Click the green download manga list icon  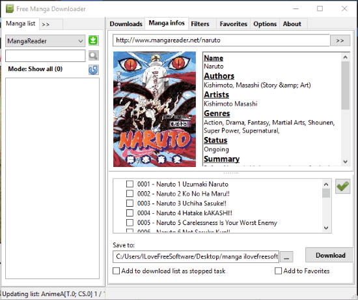pyautogui.click(x=93, y=40)
